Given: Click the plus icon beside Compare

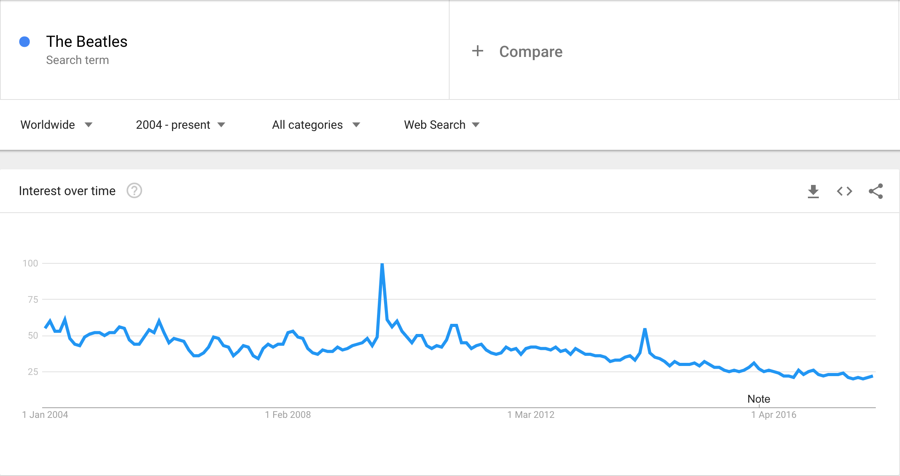Looking at the screenshot, I should [x=477, y=51].
